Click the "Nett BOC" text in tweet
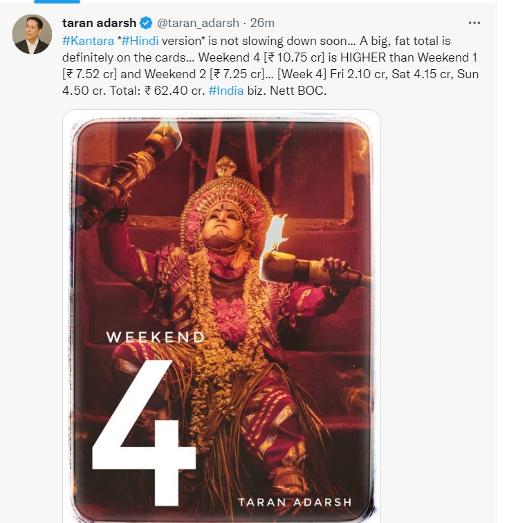507x523 pixels. 298,91
